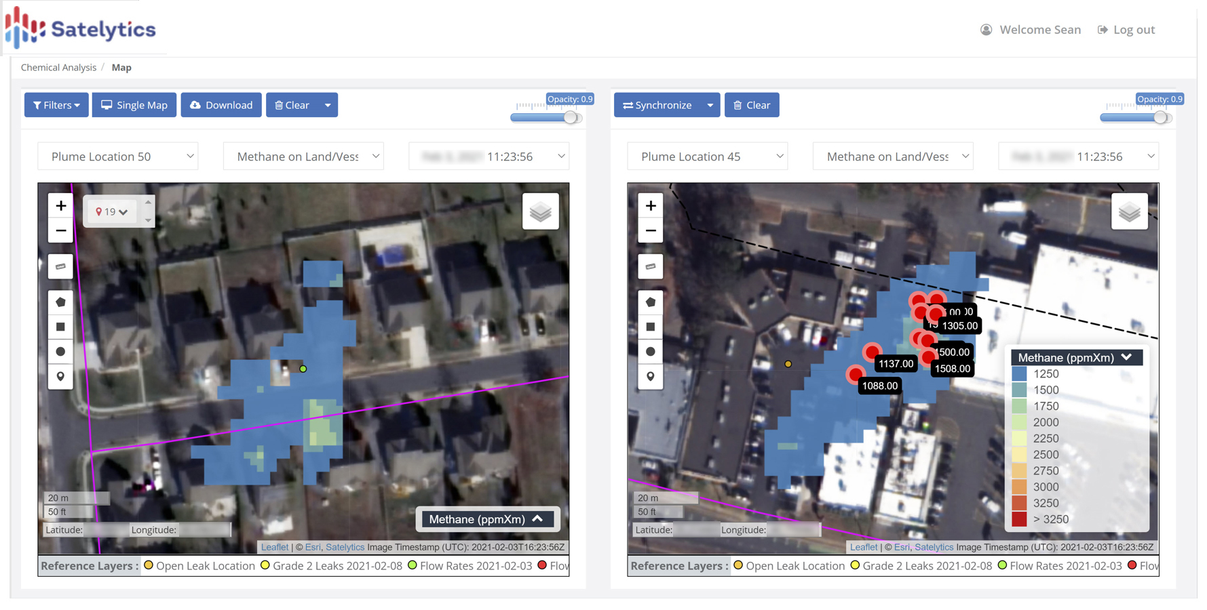
Task: Click Grade 2 Leaks 2021-02-08 in right reference layers
Action: 921,566
